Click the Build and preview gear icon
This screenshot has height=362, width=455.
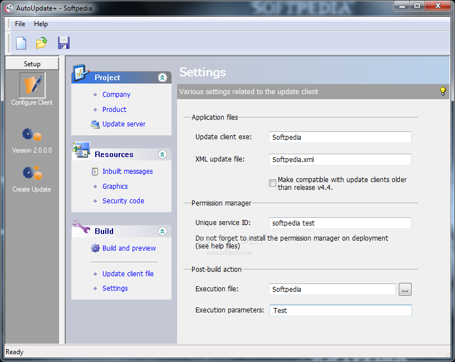[95, 248]
